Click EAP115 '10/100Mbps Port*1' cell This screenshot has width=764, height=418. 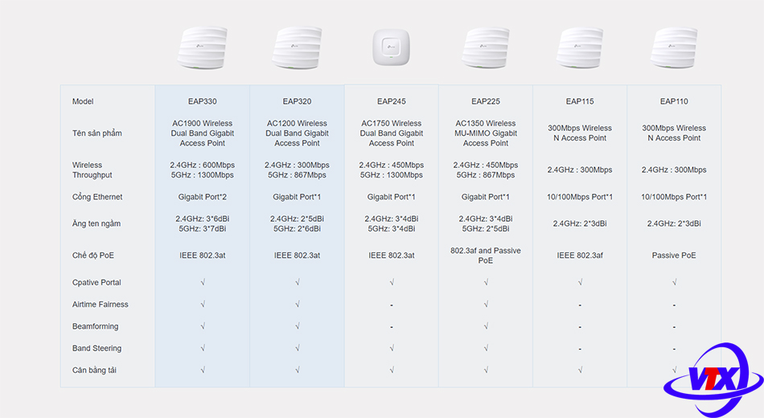point(580,197)
